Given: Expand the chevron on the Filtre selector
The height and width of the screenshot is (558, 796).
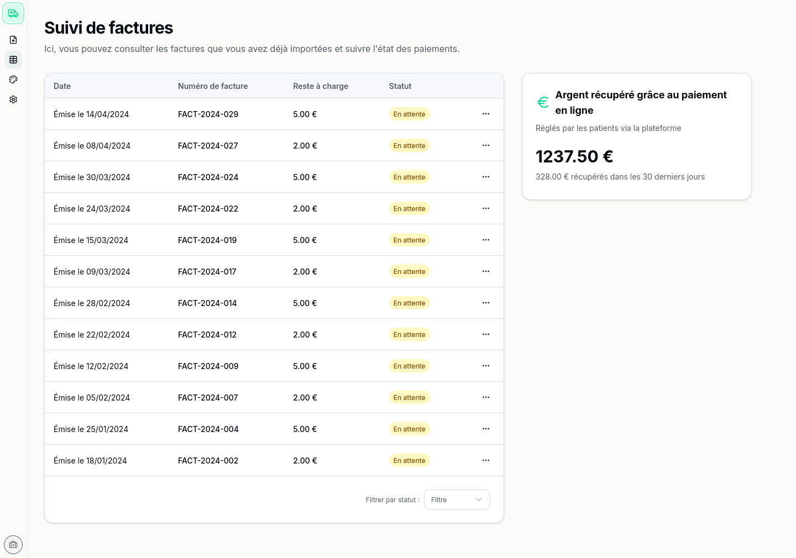Looking at the screenshot, I should (479, 499).
